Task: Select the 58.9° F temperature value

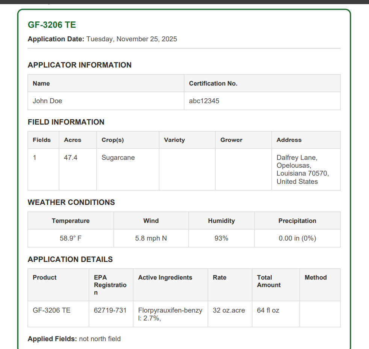Action: [71, 238]
